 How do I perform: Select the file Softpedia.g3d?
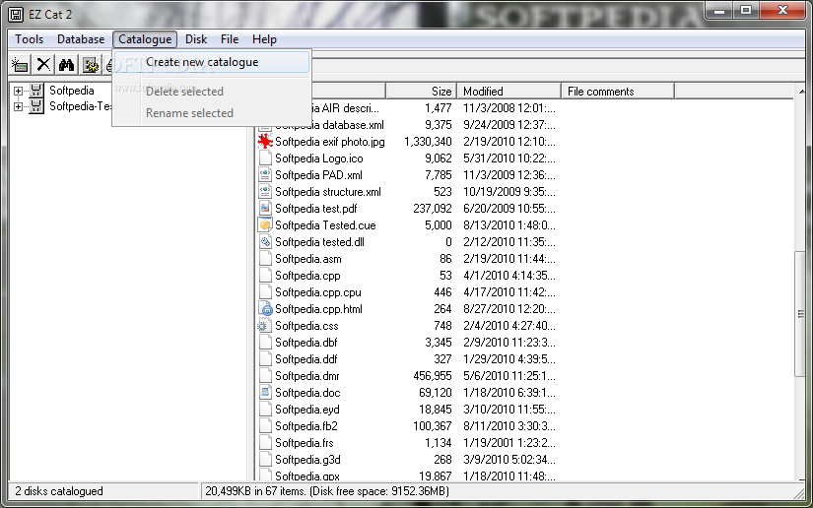(307, 460)
